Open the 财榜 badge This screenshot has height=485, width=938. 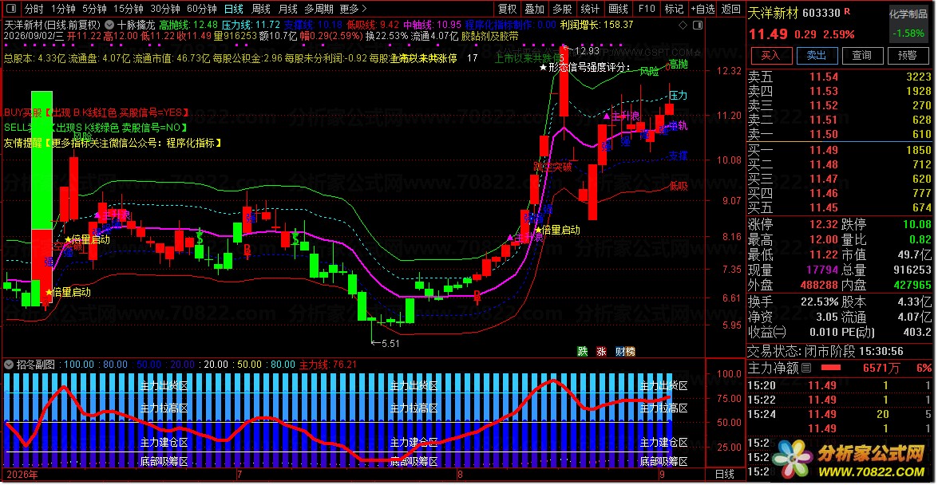624,352
